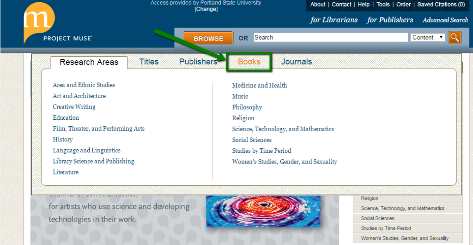Open Women's Studies, Gender, and Sexuality in panel
The image size is (473, 245).
[285, 162]
